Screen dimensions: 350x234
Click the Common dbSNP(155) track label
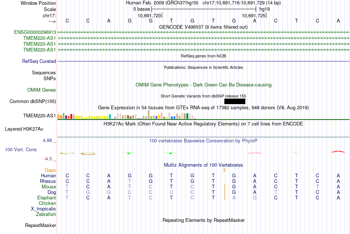32,102
